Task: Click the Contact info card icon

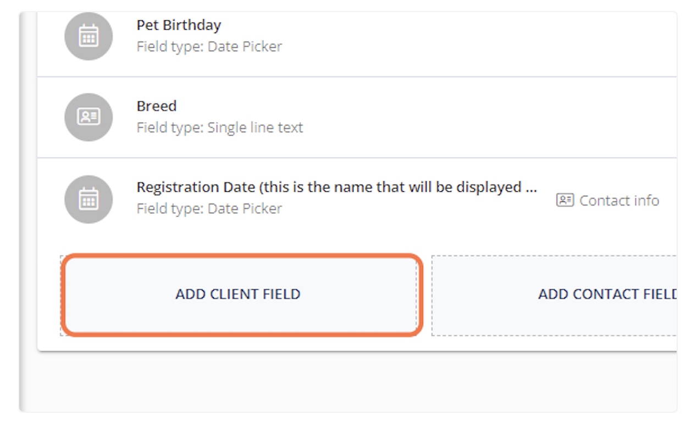Action: click(565, 201)
